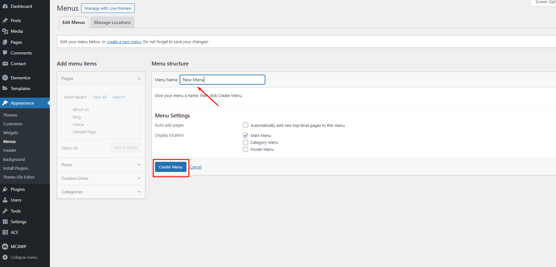Switch to the Manage Locations tab
The image size is (556, 267).
tap(112, 23)
